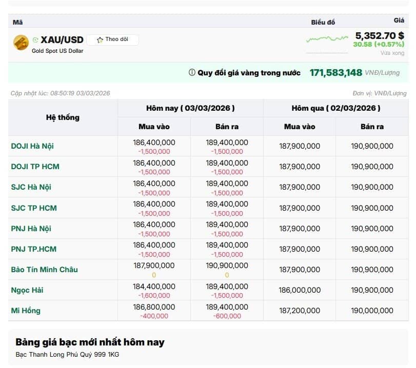Image resolution: width=416 pixels, height=368 pixels.
Task: Click Mi Hồng yesterday buy price 187,200,000
Action: 300,311
